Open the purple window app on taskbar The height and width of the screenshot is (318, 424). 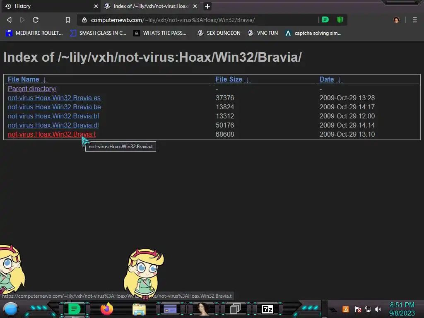[x=170, y=309]
